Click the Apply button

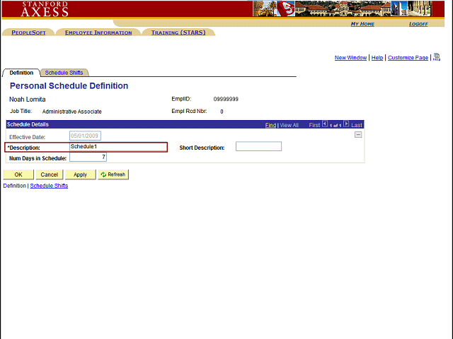(x=80, y=174)
